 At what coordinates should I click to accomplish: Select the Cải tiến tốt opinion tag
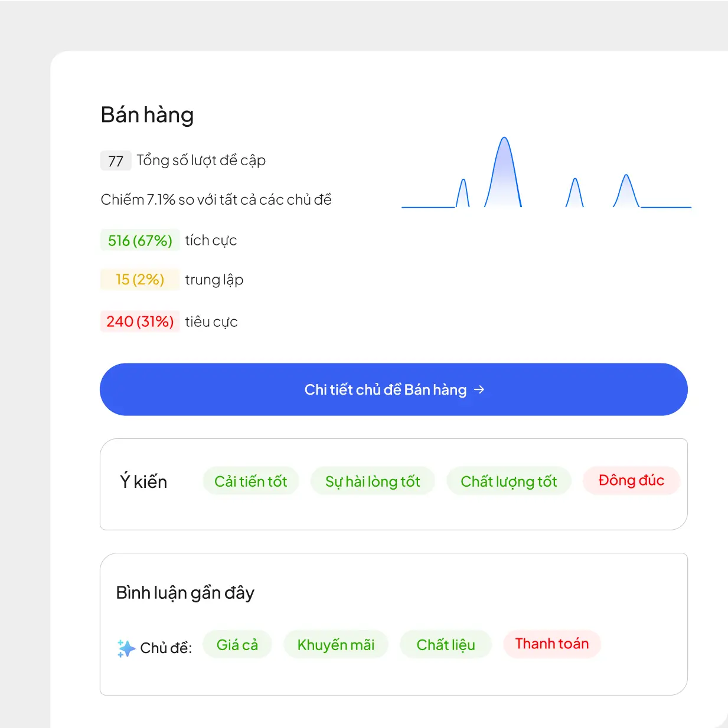tap(251, 481)
